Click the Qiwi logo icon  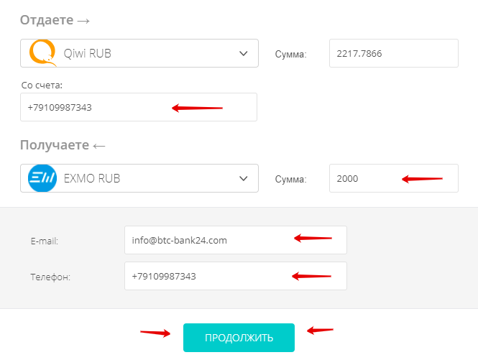tap(42, 53)
